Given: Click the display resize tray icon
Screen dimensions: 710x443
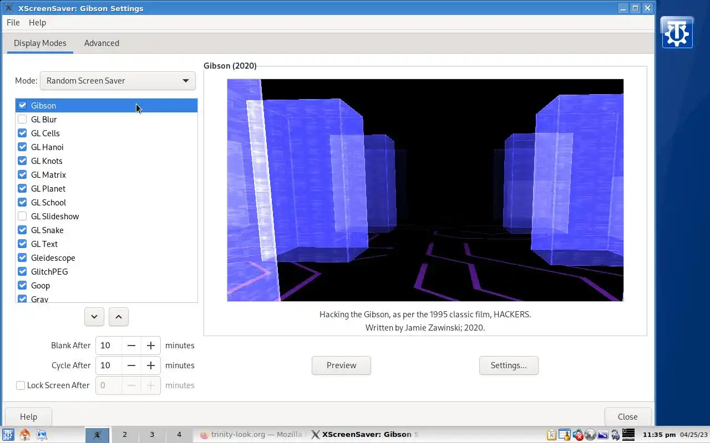Looking at the screenshot, I should point(602,435).
